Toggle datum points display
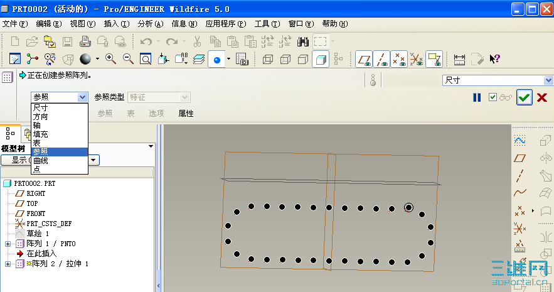This screenshot has width=554, height=292. coord(399,59)
